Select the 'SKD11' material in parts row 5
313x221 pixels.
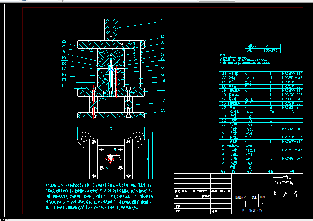(250, 151)
